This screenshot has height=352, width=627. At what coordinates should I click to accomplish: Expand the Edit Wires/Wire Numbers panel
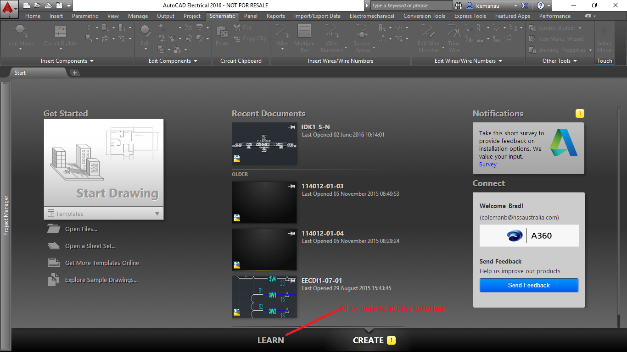(x=468, y=61)
